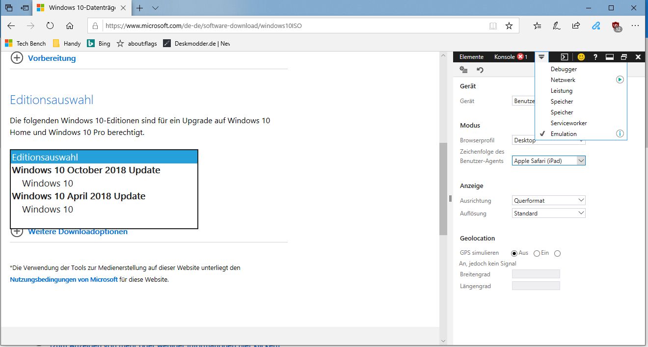Open the Handy favorites folder

pyautogui.click(x=67, y=43)
